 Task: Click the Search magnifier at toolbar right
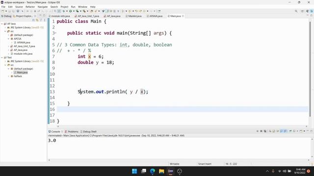tap(296, 11)
